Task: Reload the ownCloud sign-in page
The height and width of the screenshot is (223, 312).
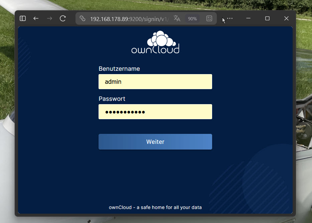Action: pos(63,19)
